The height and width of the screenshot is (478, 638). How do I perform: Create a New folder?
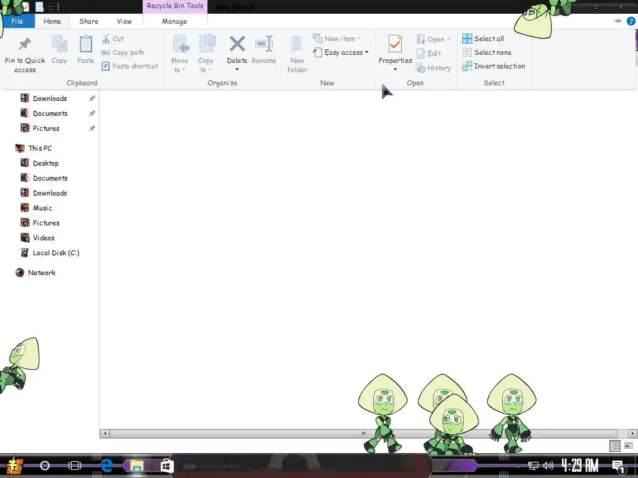point(297,55)
